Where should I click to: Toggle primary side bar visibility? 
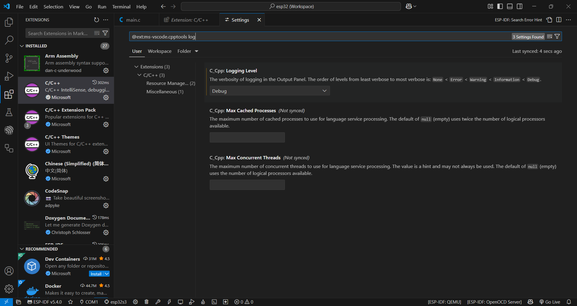point(500,6)
